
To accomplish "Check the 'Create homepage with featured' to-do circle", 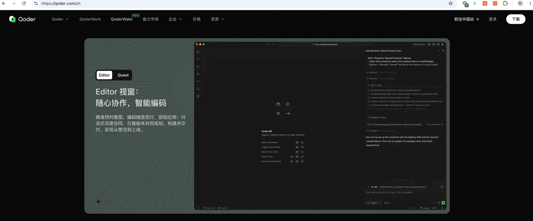I will tap(369, 105).
